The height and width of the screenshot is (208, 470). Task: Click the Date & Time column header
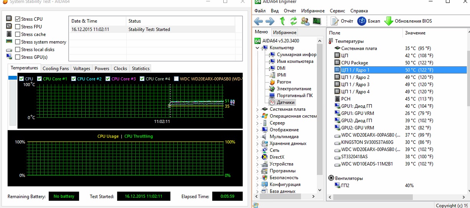click(97, 21)
